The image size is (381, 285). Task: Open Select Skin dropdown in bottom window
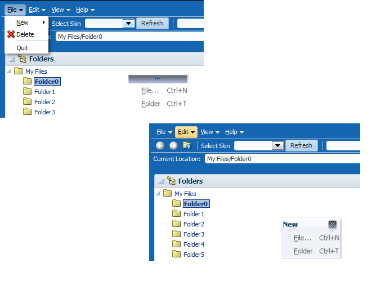coord(278,146)
